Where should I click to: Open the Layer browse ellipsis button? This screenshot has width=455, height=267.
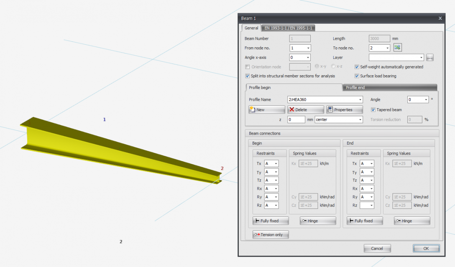click(429, 57)
